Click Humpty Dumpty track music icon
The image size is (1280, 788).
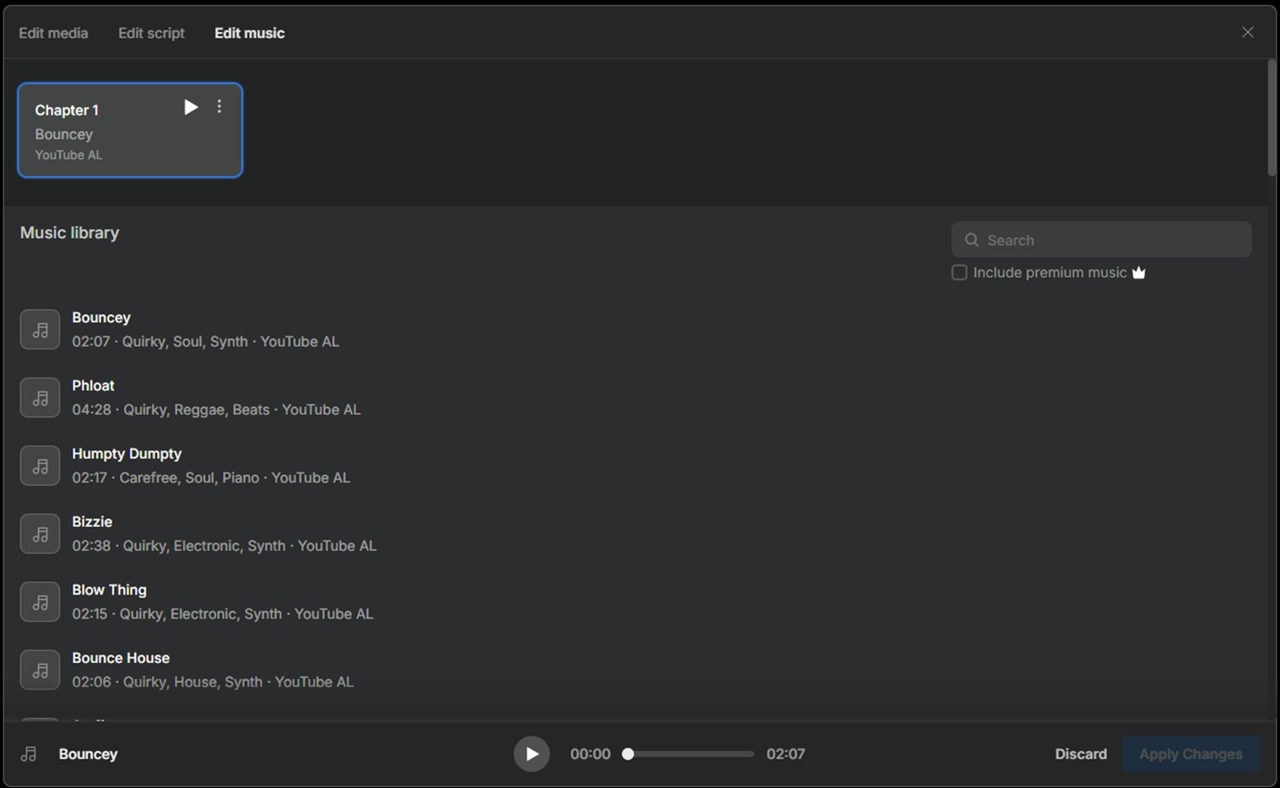click(x=40, y=466)
